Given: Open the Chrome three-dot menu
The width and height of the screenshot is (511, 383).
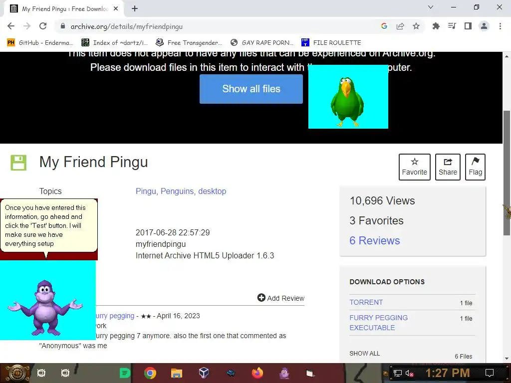Looking at the screenshot, I should point(500,26).
